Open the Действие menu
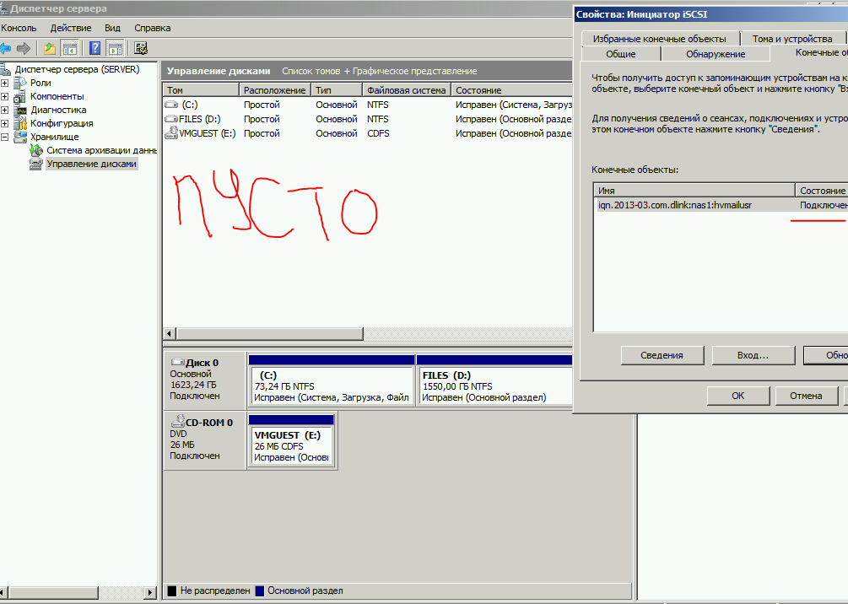The height and width of the screenshot is (604, 848). point(71,28)
